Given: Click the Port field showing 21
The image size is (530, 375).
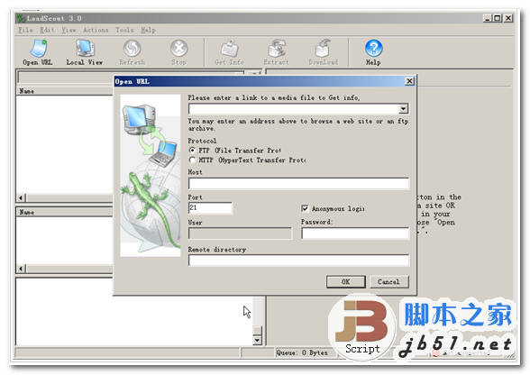Looking at the screenshot, I should pos(211,208).
